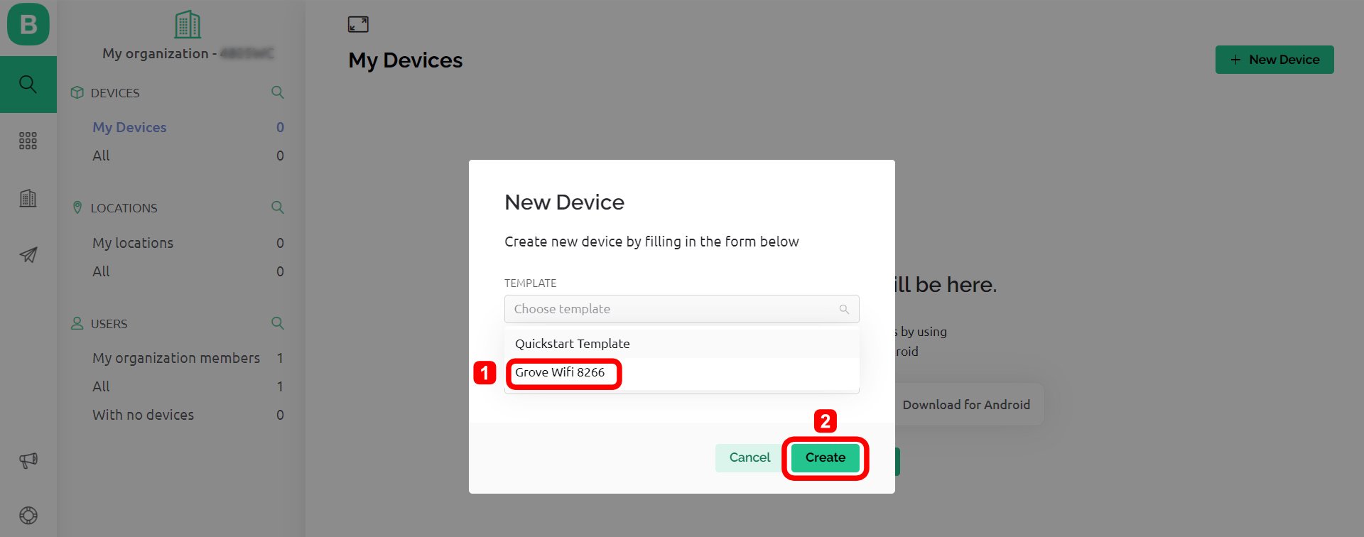The height and width of the screenshot is (537, 1364).
Task: Switch to My Devices in the sidebar
Action: [x=129, y=127]
